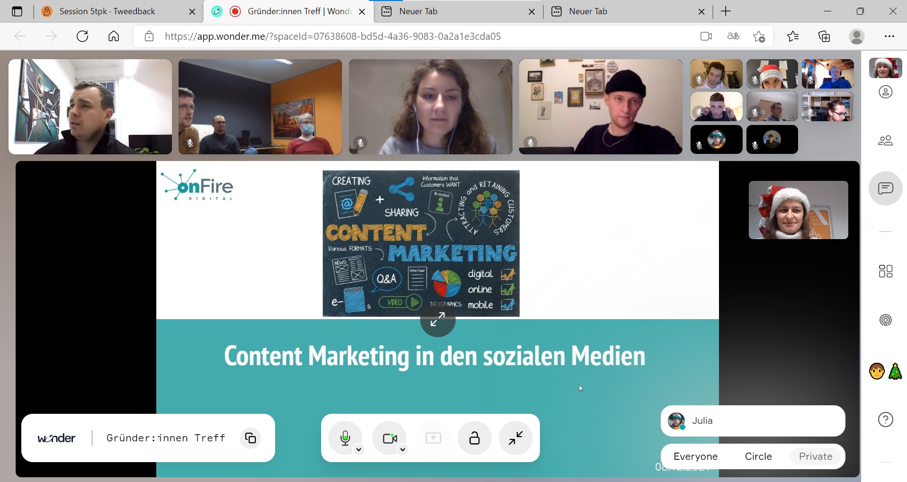Add this page to favorites star
Image resolution: width=907 pixels, height=482 pixels.
[759, 36]
